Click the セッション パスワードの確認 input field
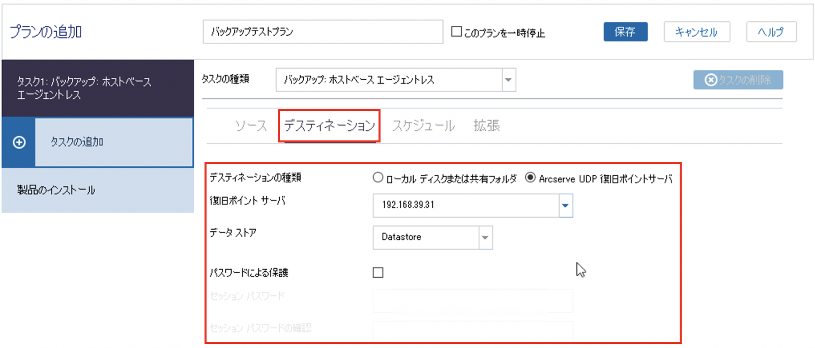 click(x=473, y=331)
